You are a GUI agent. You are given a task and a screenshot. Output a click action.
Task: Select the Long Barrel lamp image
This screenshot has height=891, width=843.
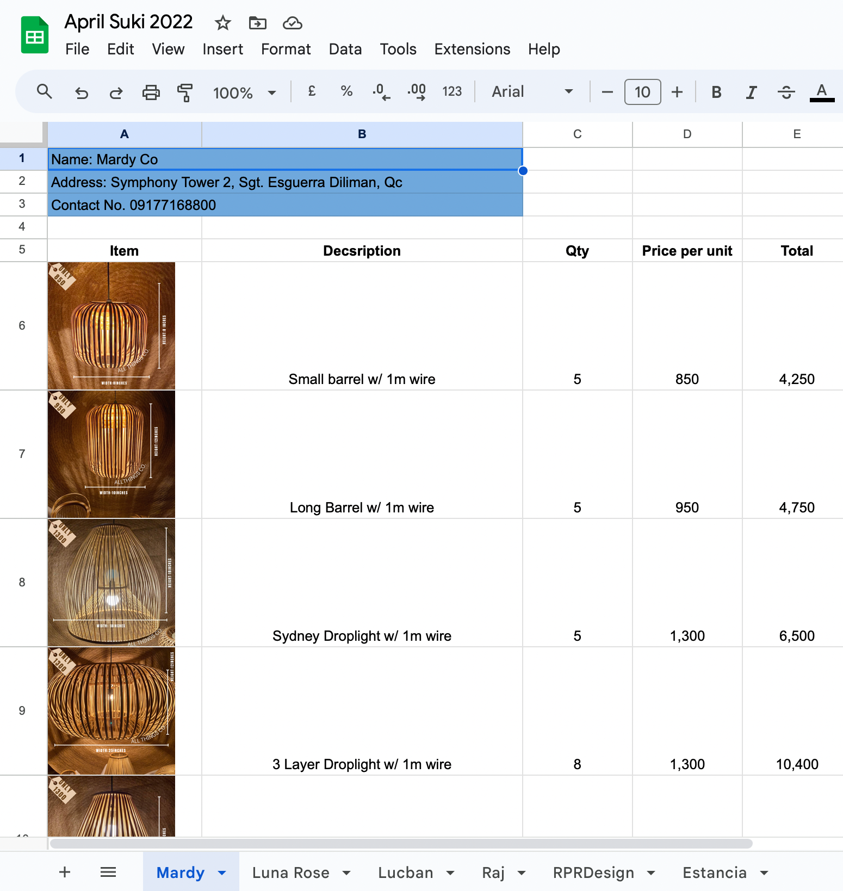click(x=111, y=454)
